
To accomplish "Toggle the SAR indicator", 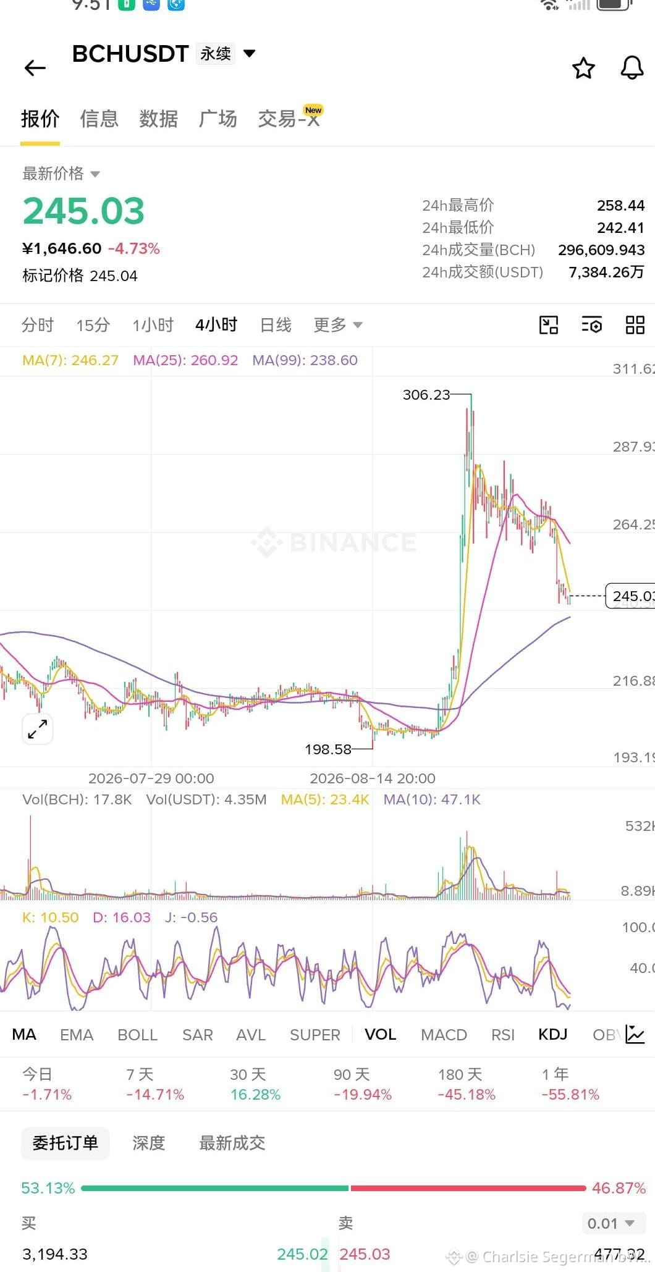I will coord(198,1034).
